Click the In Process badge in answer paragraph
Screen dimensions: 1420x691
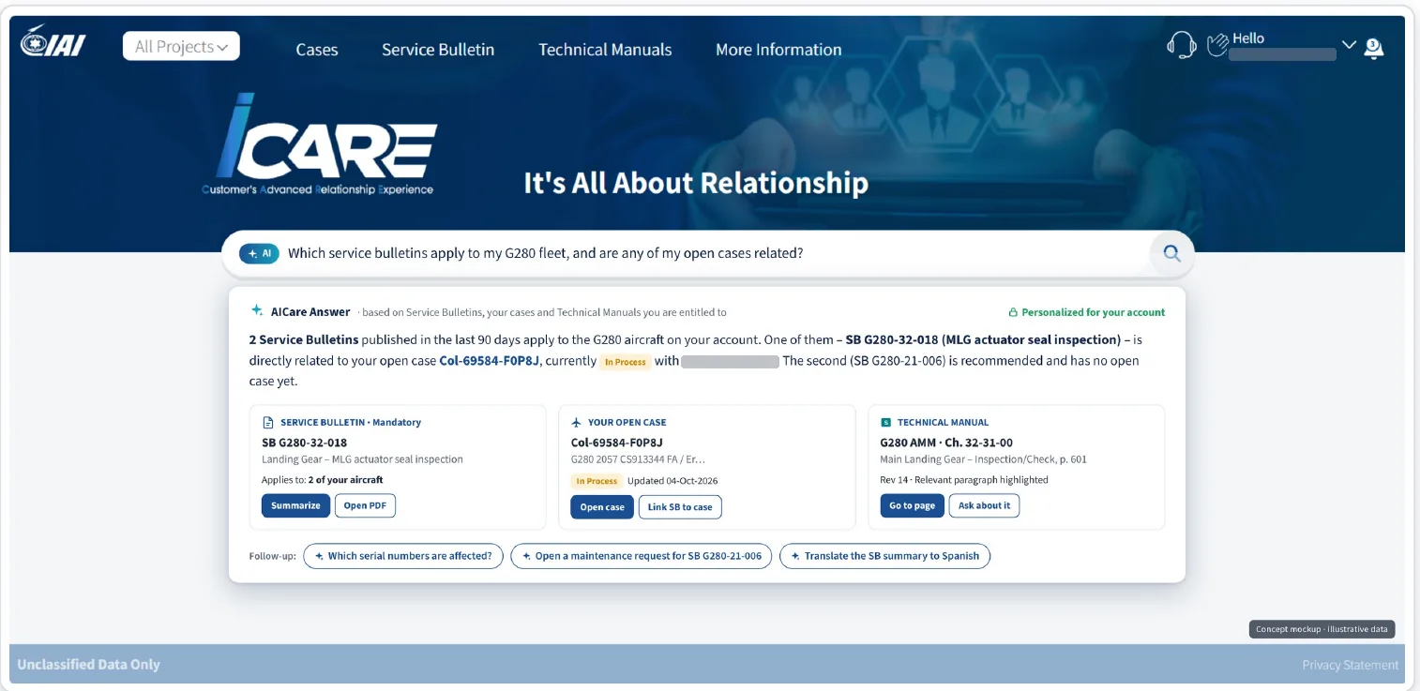[x=626, y=362]
